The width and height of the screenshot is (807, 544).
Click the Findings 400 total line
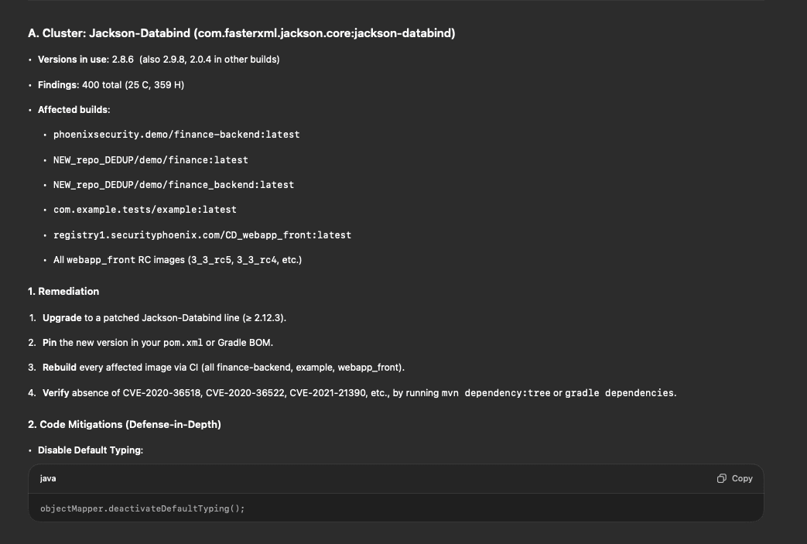[111, 84]
